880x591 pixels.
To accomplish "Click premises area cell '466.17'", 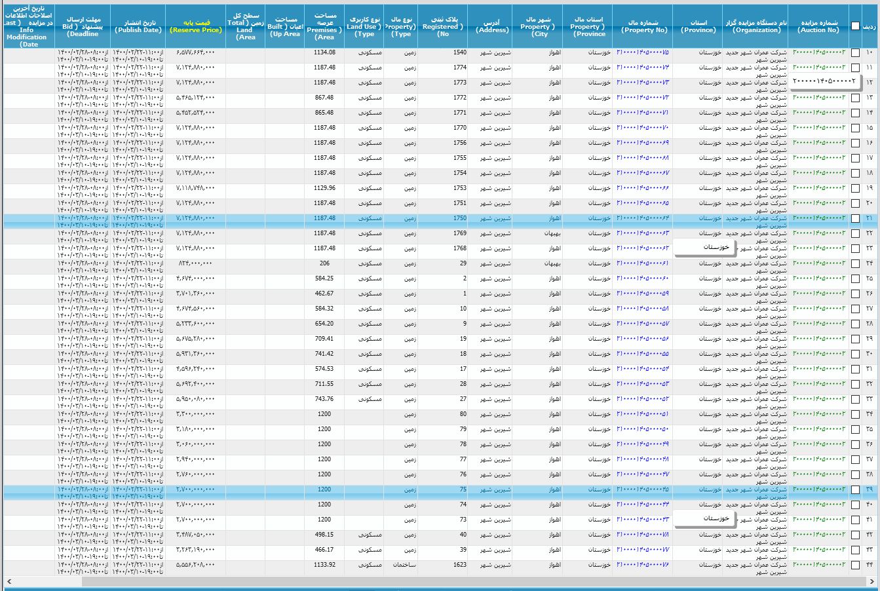I will coord(324,550).
